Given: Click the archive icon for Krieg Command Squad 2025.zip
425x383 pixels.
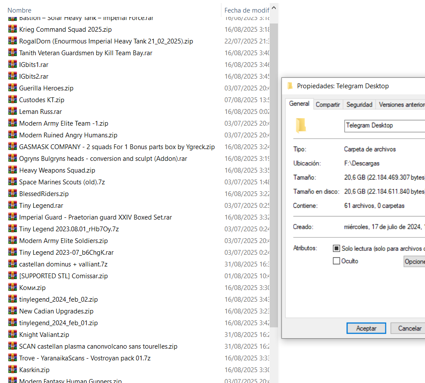Looking at the screenshot, I should (x=13, y=29).
